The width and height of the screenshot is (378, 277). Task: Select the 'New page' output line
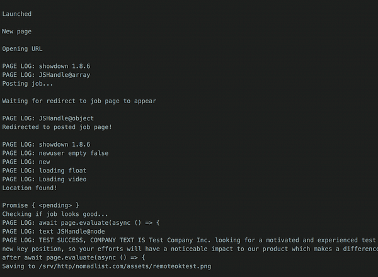coord(16,31)
